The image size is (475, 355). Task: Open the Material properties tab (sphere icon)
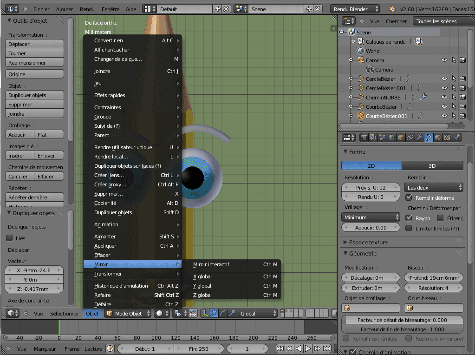tap(438, 138)
